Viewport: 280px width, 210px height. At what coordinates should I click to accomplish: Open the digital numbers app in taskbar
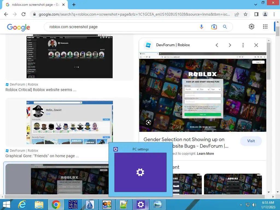click(x=73, y=205)
